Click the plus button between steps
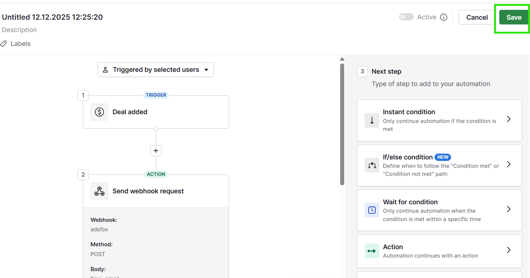 click(156, 151)
